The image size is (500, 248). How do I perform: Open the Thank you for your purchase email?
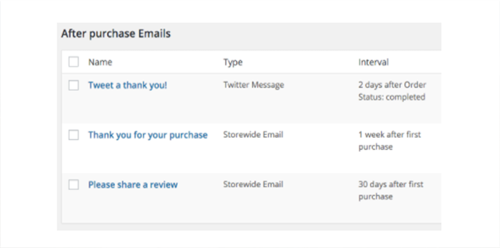(x=148, y=135)
